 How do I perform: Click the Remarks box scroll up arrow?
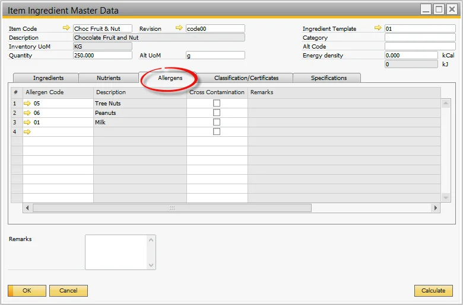click(x=151, y=240)
